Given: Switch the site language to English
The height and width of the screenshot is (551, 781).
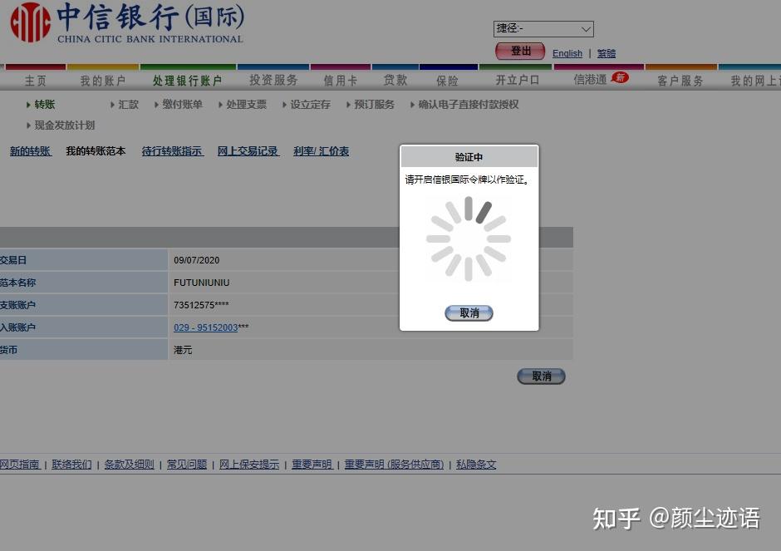Looking at the screenshot, I should pos(567,53).
